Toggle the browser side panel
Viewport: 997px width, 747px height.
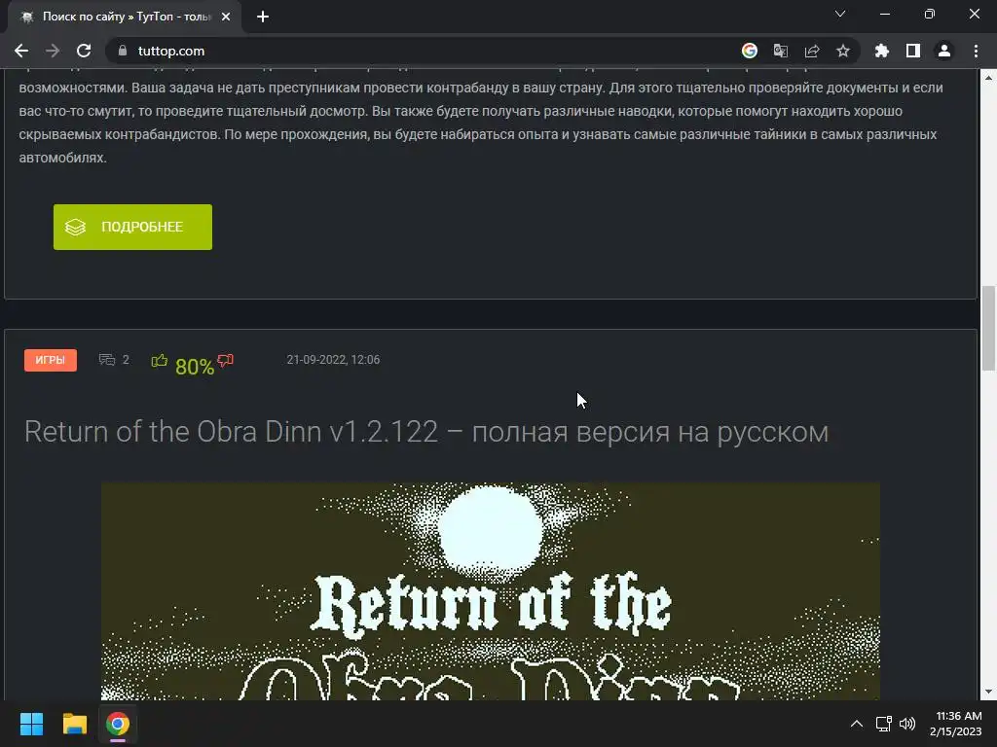[x=913, y=51]
